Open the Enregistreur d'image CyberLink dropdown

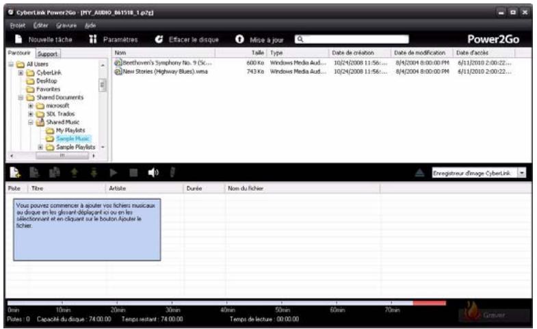point(521,173)
